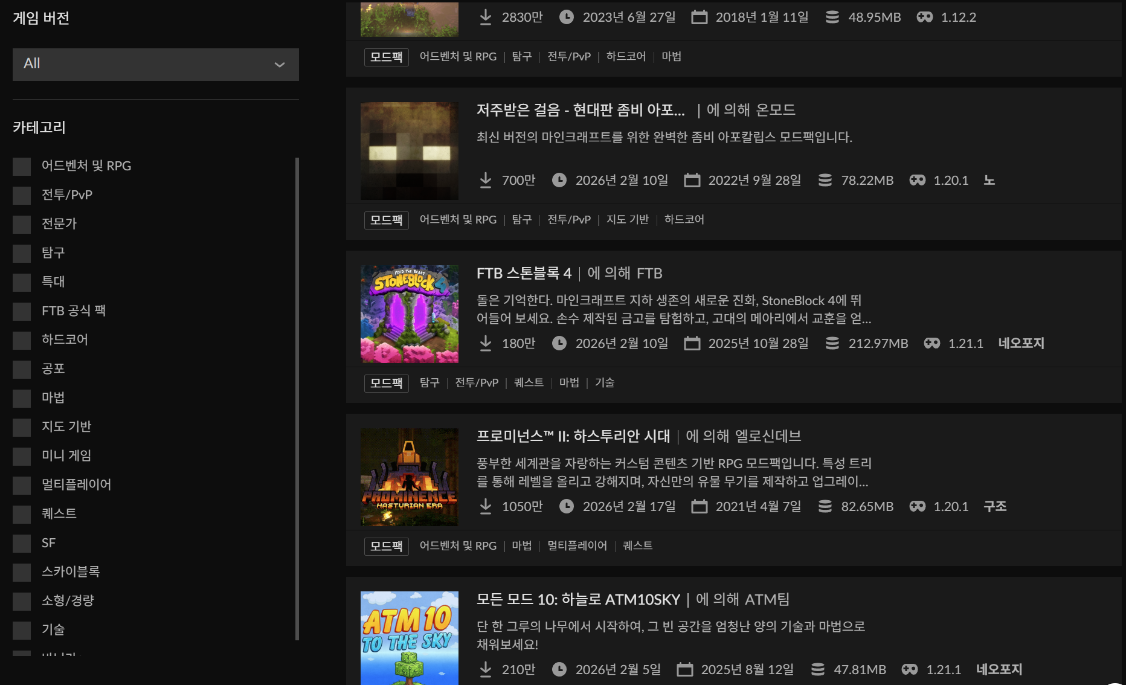Click the download icon next to 210만
The width and height of the screenshot is (1126, 685).
point(486,670)
